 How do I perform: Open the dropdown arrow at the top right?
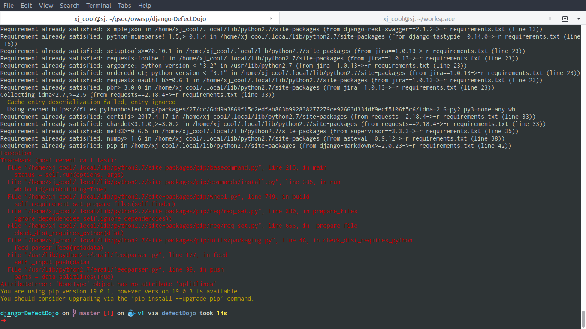coord(579,18)
